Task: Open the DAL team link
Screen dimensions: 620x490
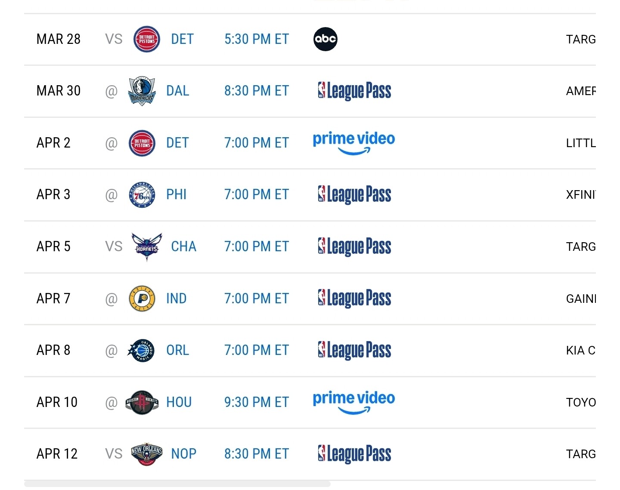Action: click(x=177, y=91)
